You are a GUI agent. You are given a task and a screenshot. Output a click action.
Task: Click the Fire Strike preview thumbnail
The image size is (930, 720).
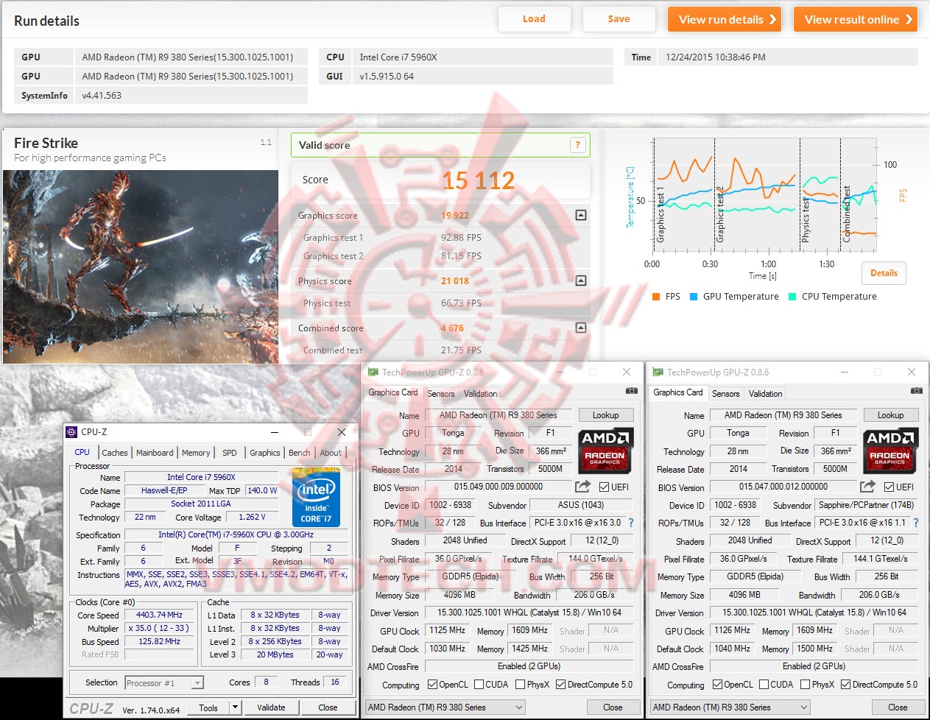tap(141, 267)
